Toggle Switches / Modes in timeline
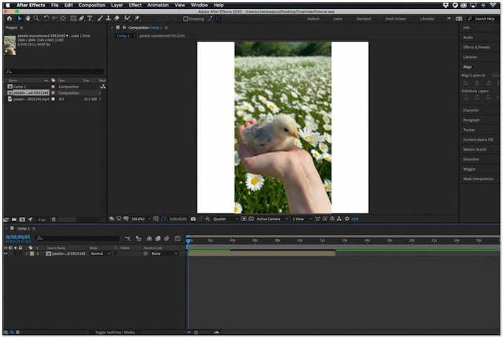503x338 pixels. [115, 332]
